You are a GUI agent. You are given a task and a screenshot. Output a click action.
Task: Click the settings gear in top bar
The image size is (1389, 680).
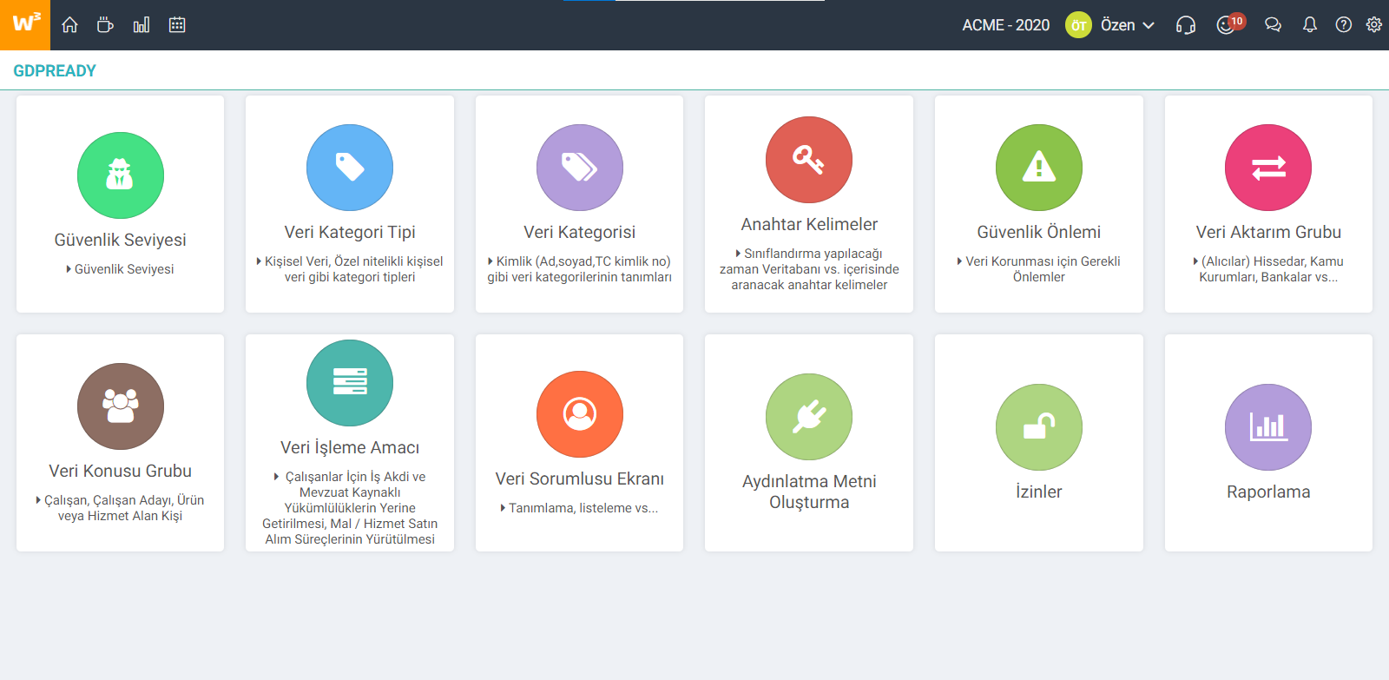click(1373, 25)
